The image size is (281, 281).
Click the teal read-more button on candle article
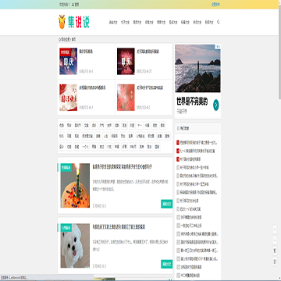[x=166, y=204]
